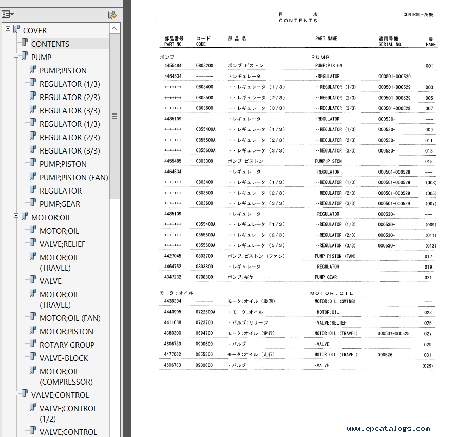
Task: Click code 0708800 in the table
Action: point(204,277)
